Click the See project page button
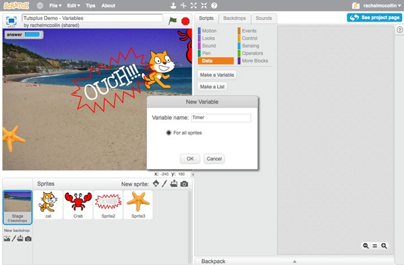 [374, 17]
